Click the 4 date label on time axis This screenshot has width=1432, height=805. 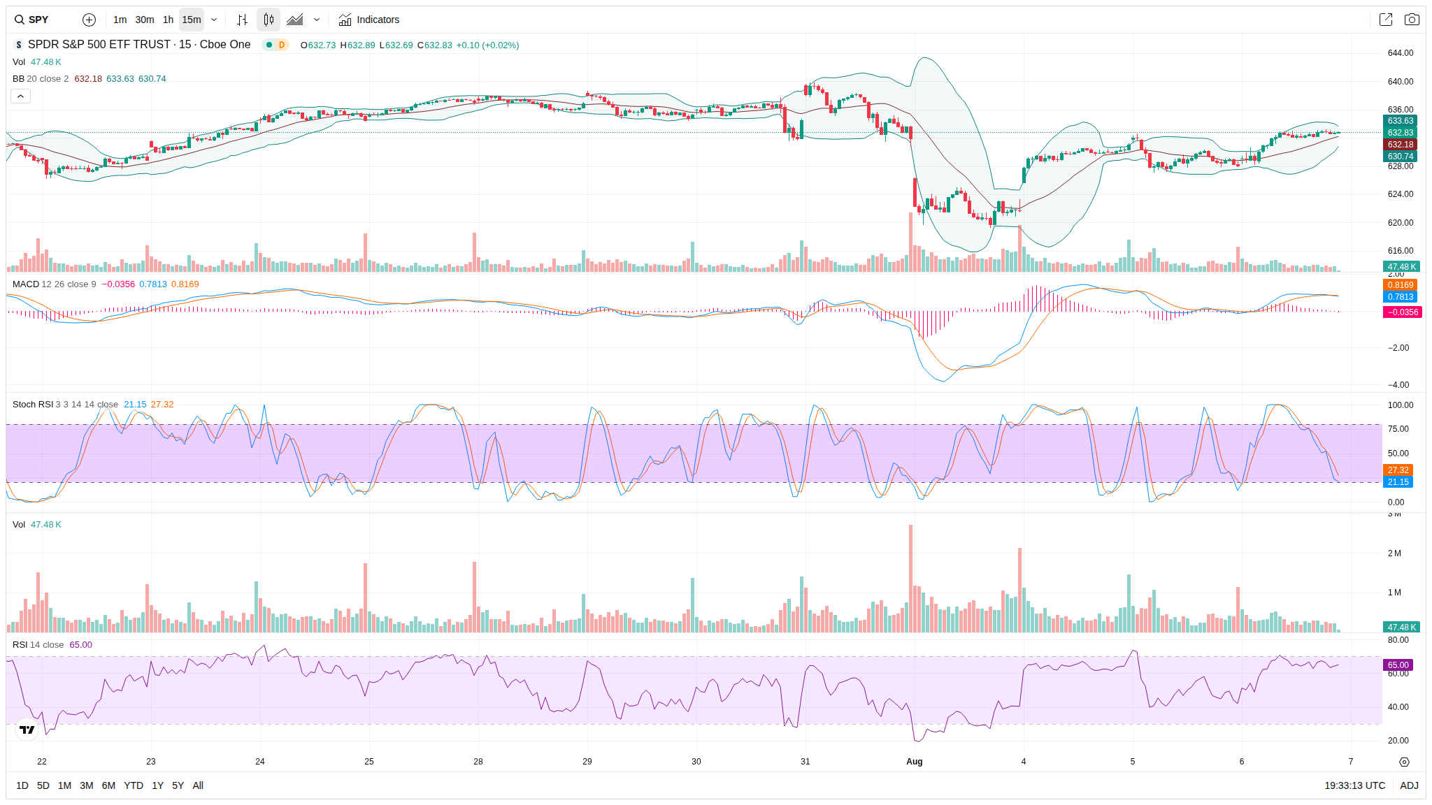[1024, 762]
